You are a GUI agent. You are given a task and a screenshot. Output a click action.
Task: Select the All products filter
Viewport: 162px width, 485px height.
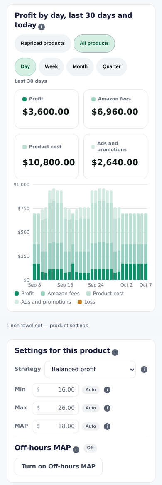94,43
